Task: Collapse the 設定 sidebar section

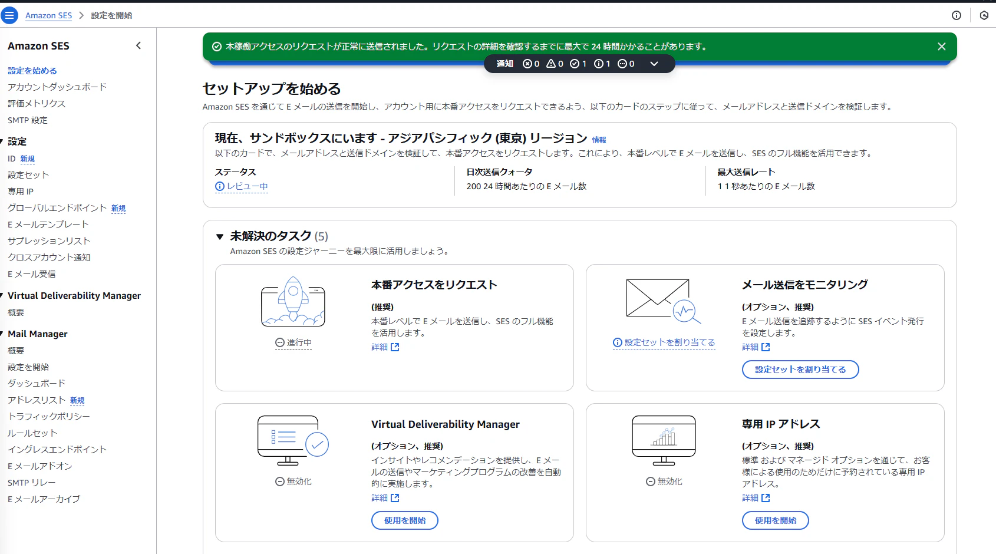Action: coord(2,141)
